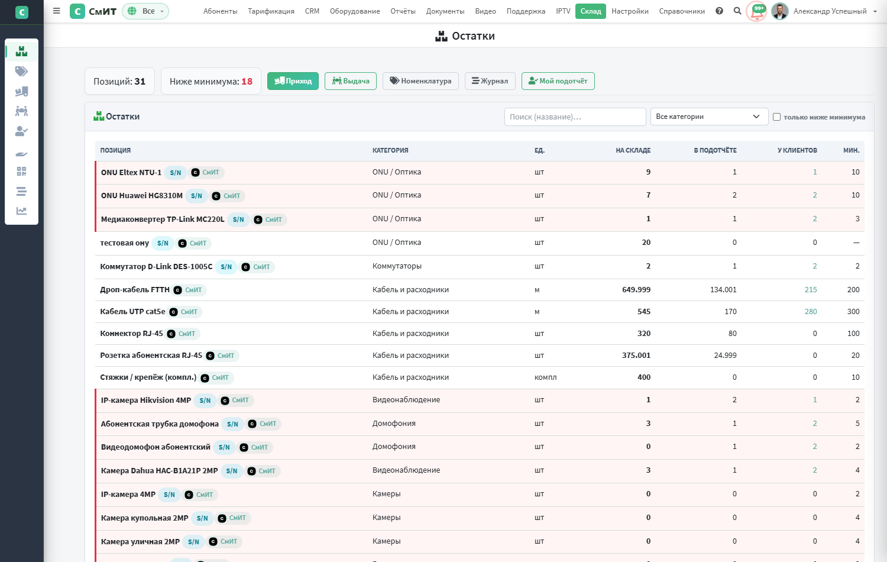The width and height of the screenshot is (887, 562).
Task: Click the 280 clients link for Кабель UTP cat5e
Action: pos(811,312)
